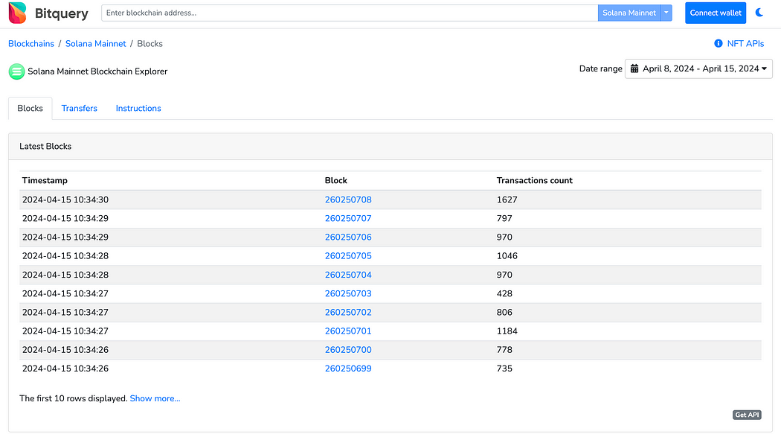This screenshot has width=781, height=440.
Task: Click the Timestamp column header
Action: tap(45, 180)
